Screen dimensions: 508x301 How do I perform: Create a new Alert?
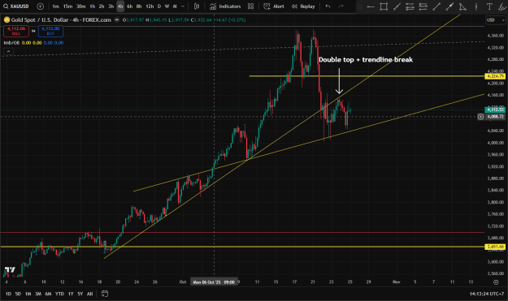[x=273, y=6]
